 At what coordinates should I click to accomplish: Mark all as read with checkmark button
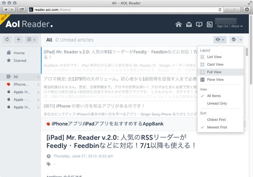coord(234,39)
